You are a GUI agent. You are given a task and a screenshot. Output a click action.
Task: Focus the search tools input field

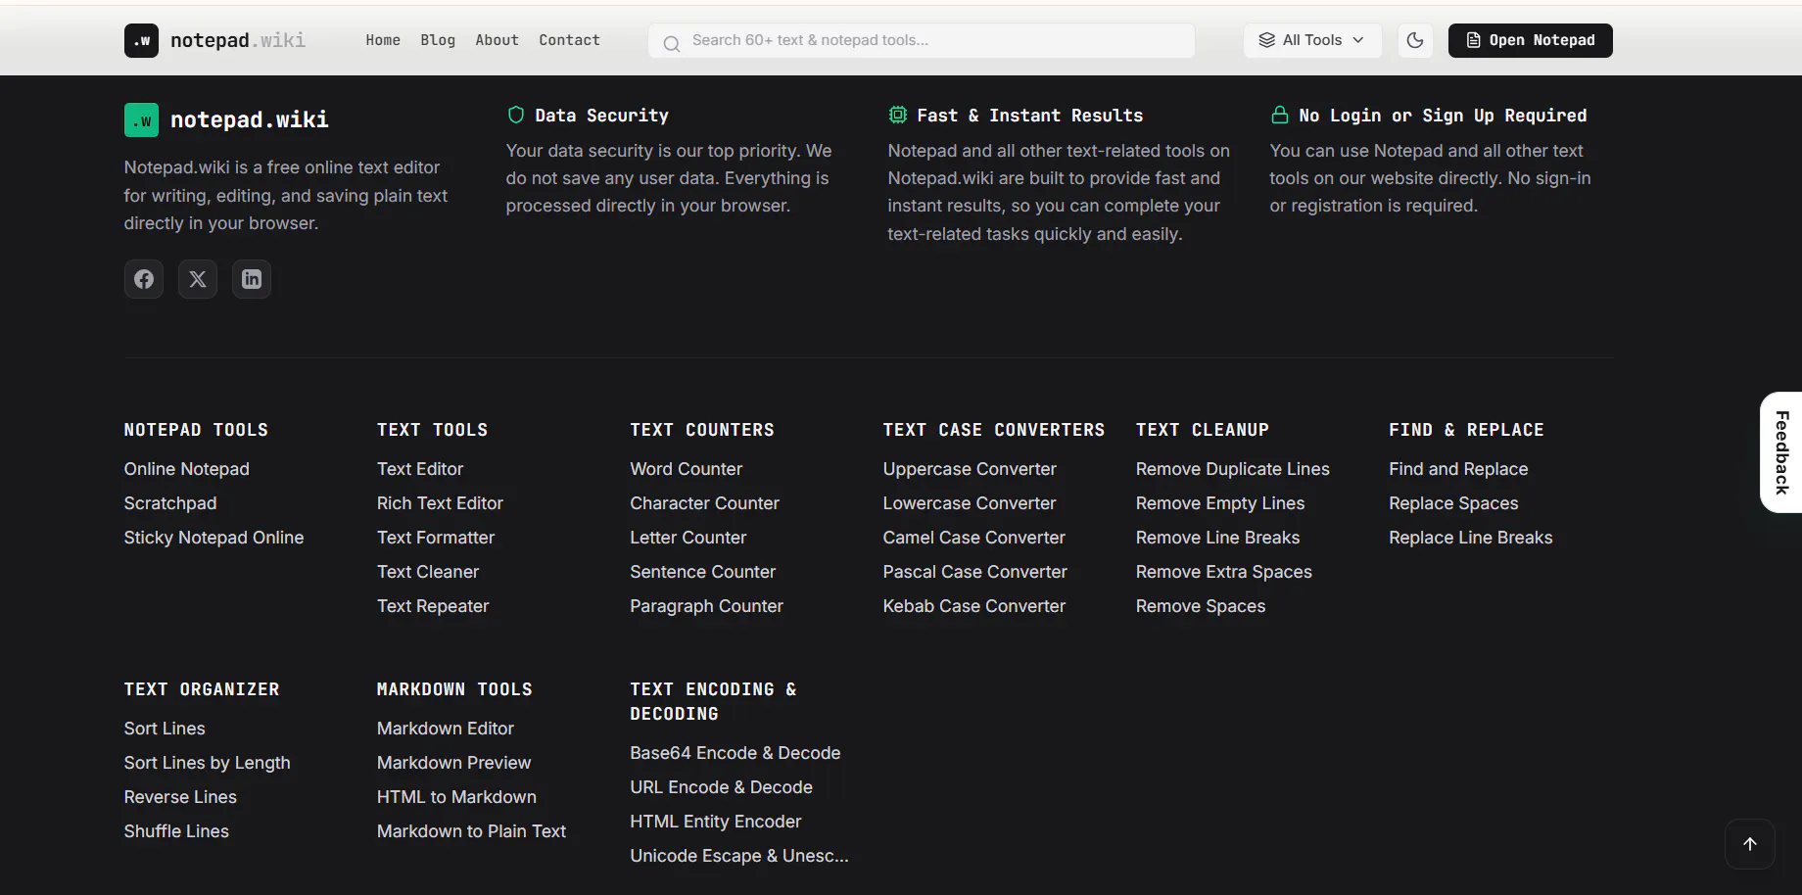[x=922, y=40]
